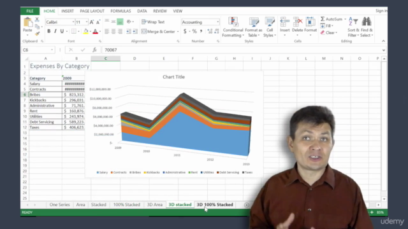Switch to the INSERT ribbon tab

[68, 11]
